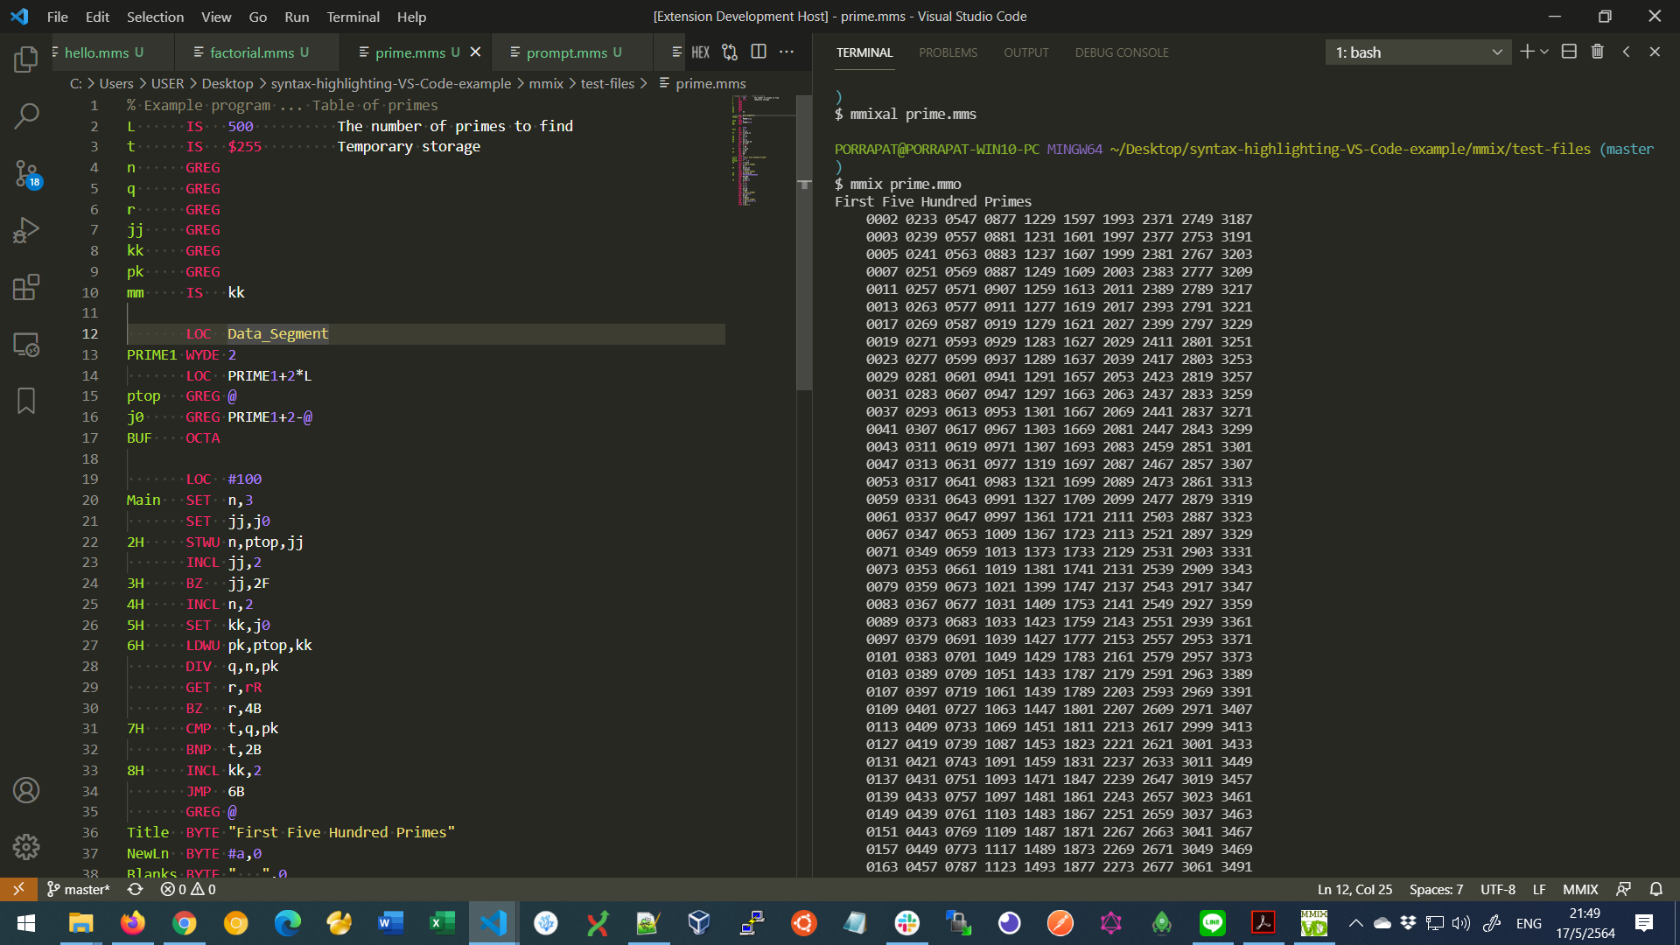
Task: Click the MMIX language mode in status bar
Action: (1580, 889)
